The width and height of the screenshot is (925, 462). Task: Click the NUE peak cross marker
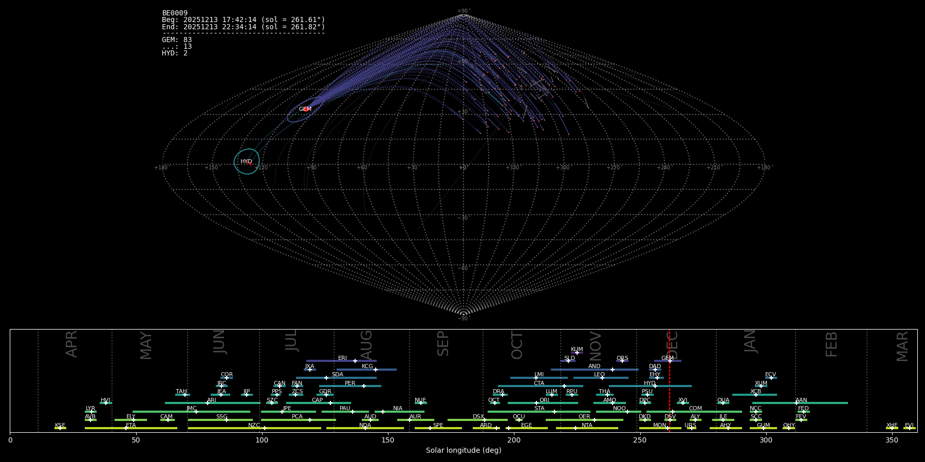pyautogui.click(x=421, y=403)
